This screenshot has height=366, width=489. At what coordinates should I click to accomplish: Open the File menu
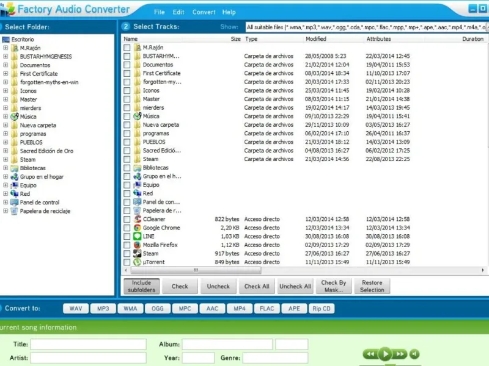tap(160, 12)
